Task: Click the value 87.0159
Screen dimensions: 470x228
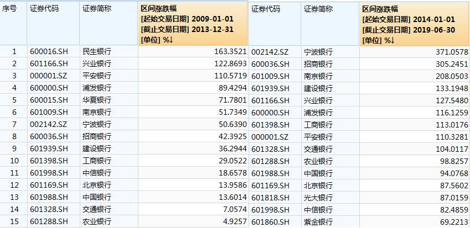Action: coord(454,198)
